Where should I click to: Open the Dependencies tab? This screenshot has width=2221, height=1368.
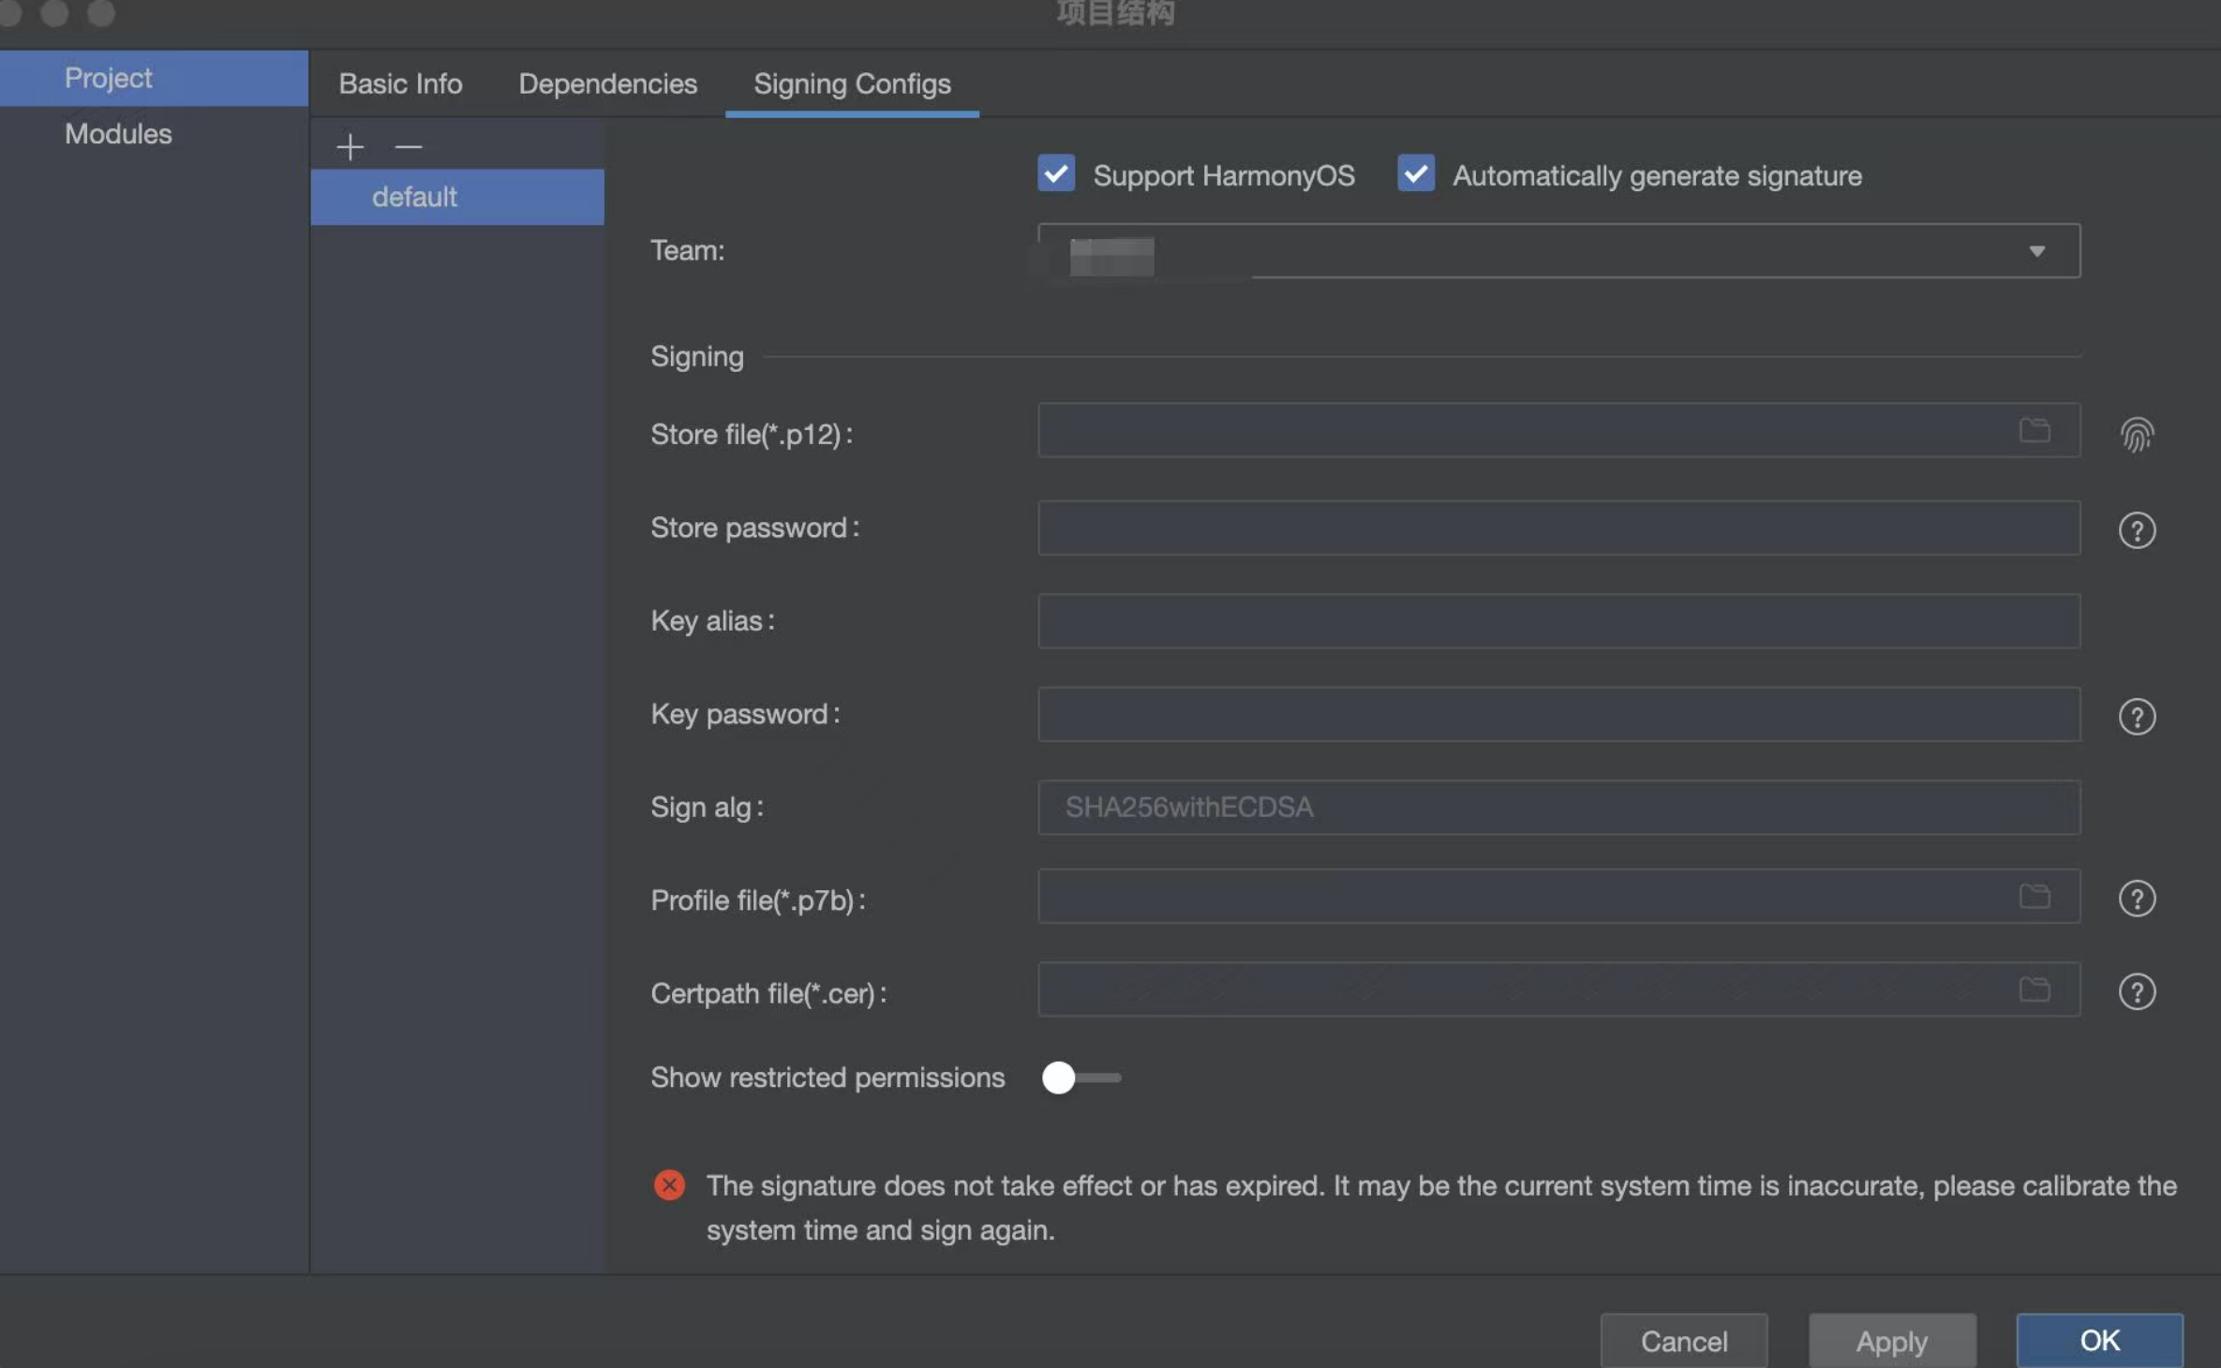[607, 84]
